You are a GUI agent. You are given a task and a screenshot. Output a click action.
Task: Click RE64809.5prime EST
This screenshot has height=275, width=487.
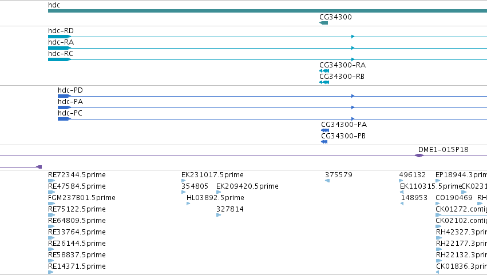pyautogui.click(x=52, y=226)
